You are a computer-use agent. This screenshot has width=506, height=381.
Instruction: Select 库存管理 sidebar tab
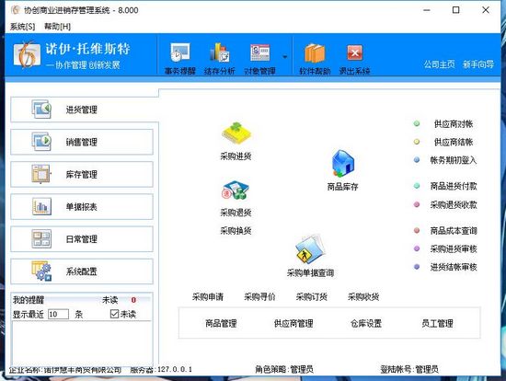click(x=82, y=174)
